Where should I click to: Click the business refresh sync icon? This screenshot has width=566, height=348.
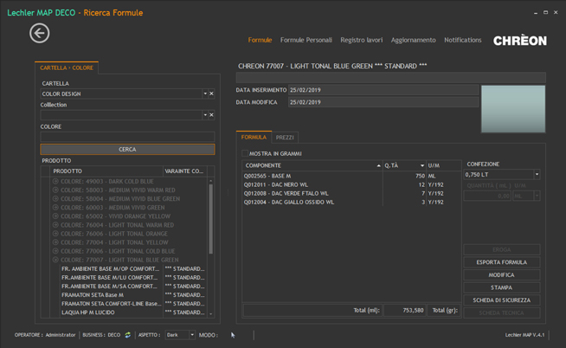click(x=128, y=335)
